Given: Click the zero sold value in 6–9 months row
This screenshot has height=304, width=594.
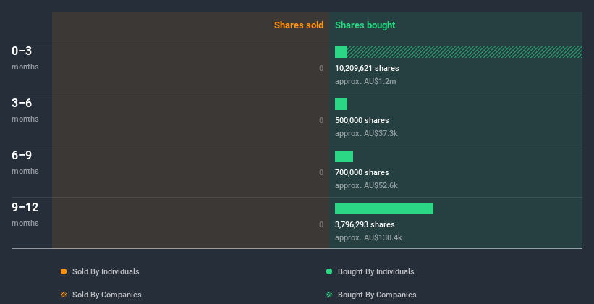Looking at the screenshot, I should tap(321, 172).
